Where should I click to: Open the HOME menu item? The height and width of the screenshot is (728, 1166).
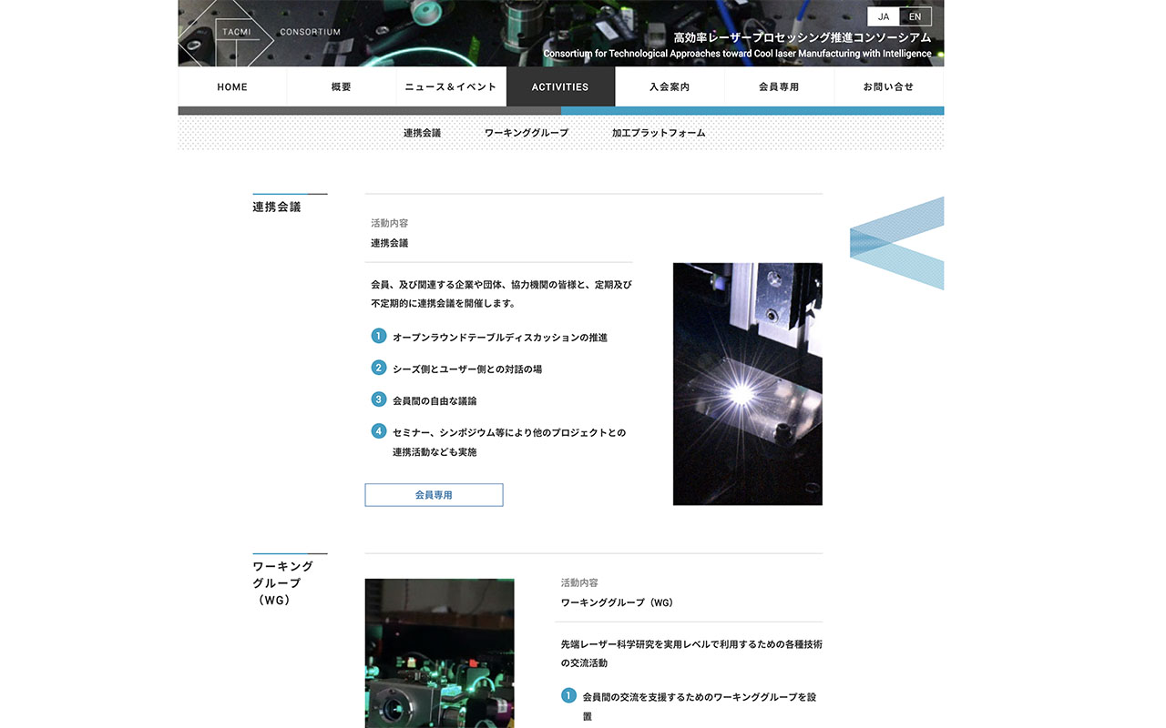click(x=232, y=87)
